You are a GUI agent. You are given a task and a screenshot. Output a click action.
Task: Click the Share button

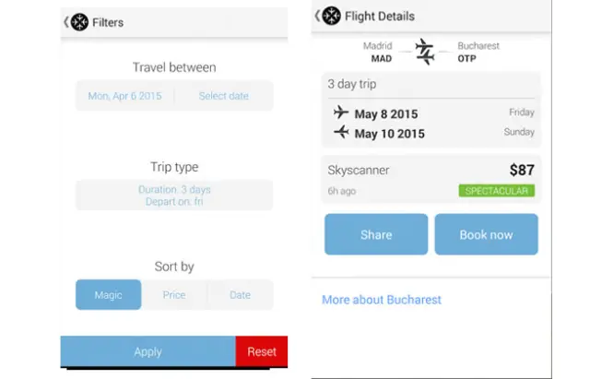[x=376, y=234]
